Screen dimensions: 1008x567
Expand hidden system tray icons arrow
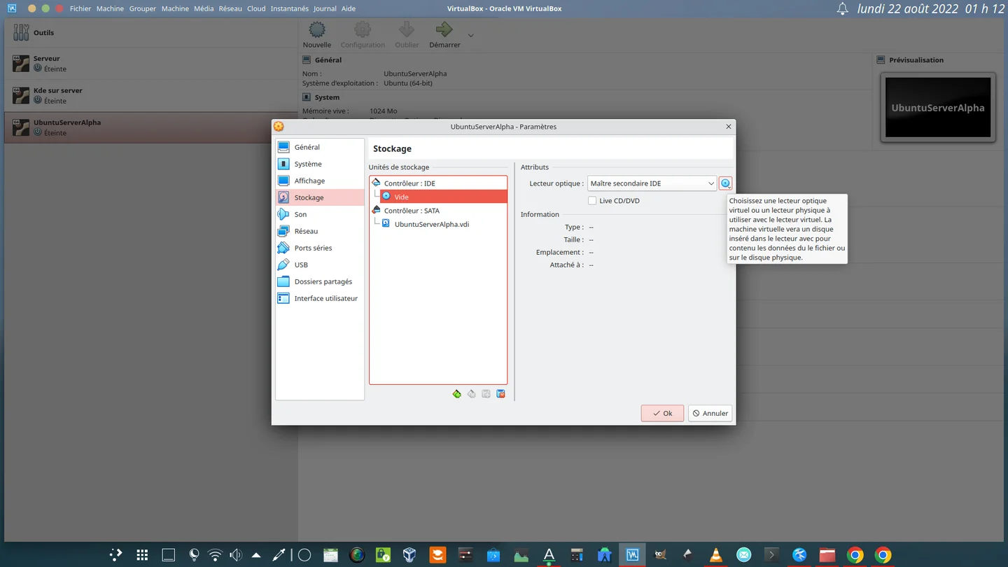256,555
